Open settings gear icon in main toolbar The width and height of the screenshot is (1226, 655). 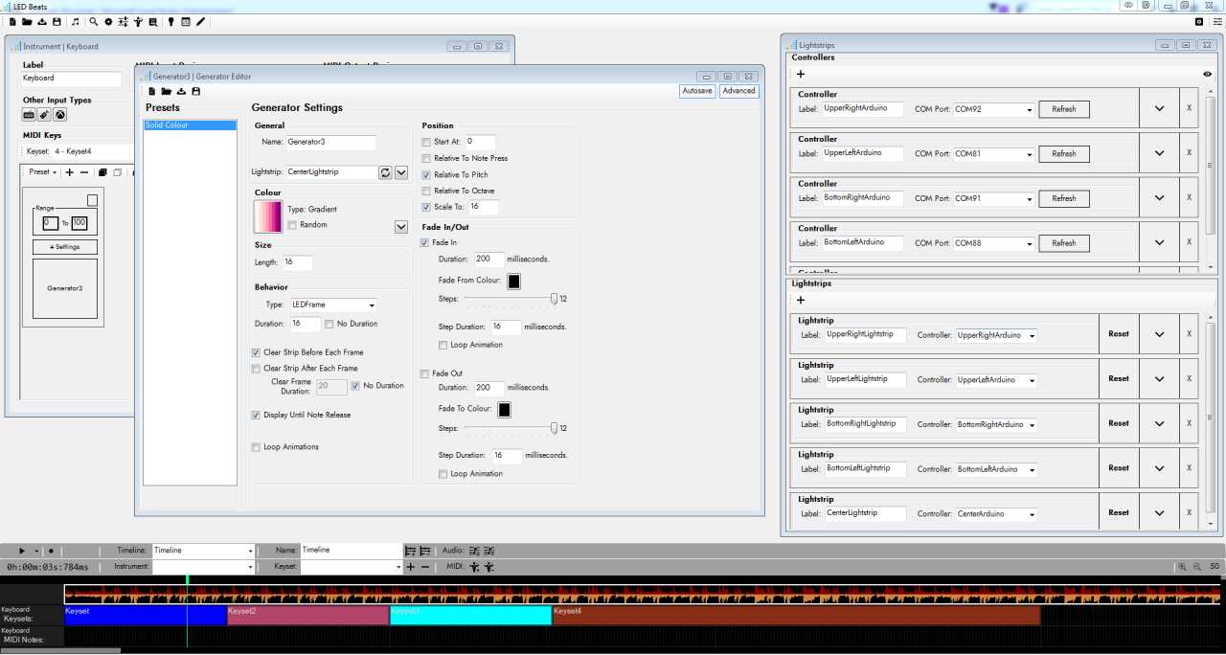click(108, 21)
